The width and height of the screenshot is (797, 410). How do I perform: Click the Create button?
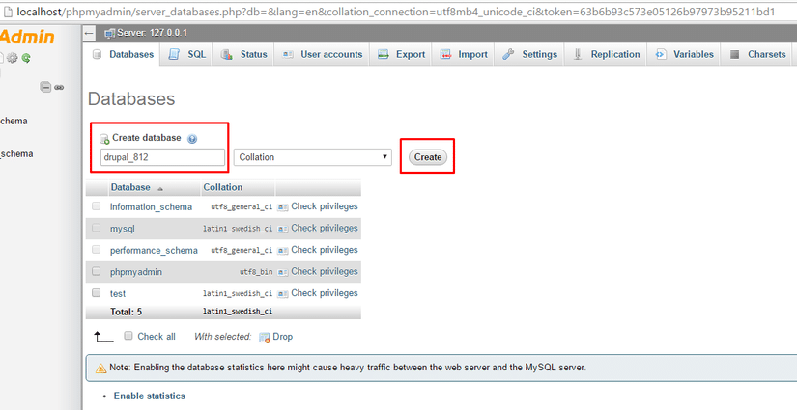point(428,157)
